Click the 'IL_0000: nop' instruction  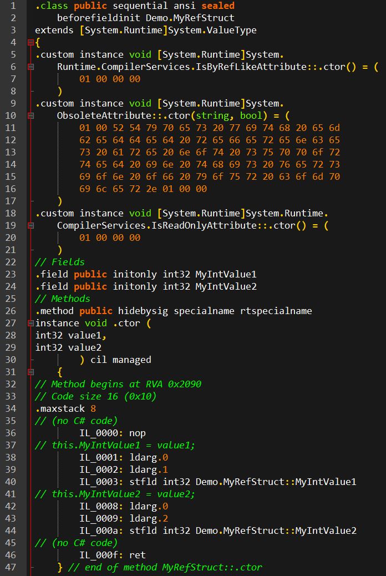click(113, 433)
